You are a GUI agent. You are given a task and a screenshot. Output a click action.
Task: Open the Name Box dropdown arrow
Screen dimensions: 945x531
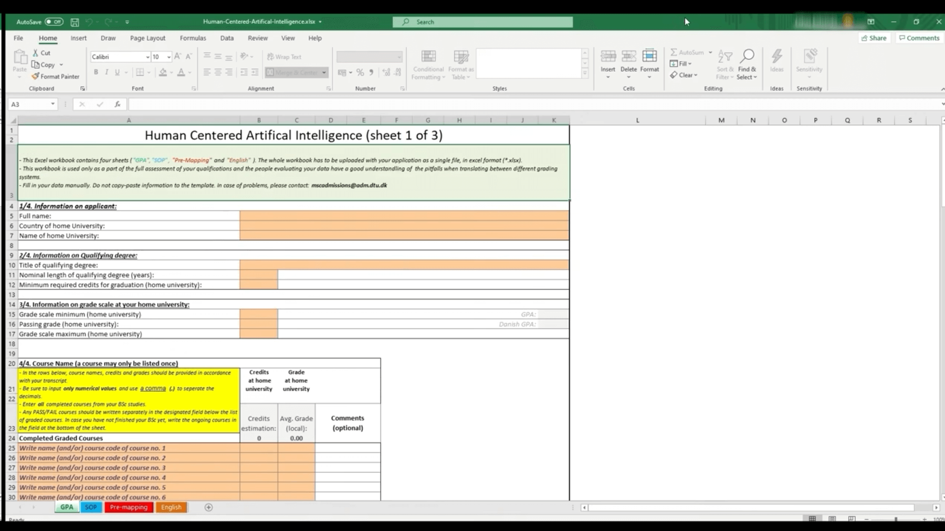tap(53, 104)
